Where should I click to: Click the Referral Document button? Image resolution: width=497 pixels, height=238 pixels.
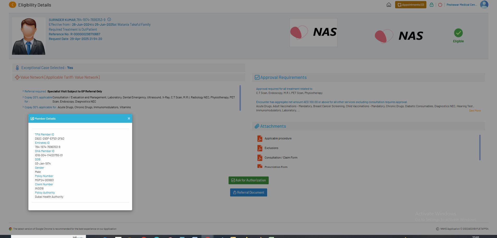click(248, 193)
